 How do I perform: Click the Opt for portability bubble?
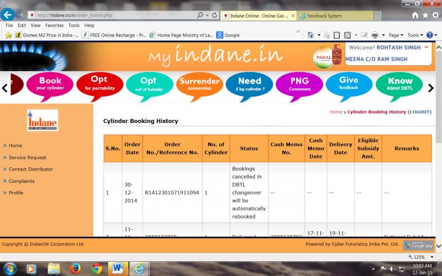pos(100,86)
